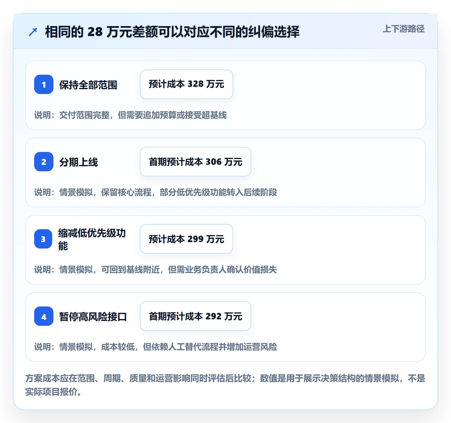Screen dimensions: 451x423
Task: Click the footer note starting 方案成本应在范围
Action: pos(225,385)
